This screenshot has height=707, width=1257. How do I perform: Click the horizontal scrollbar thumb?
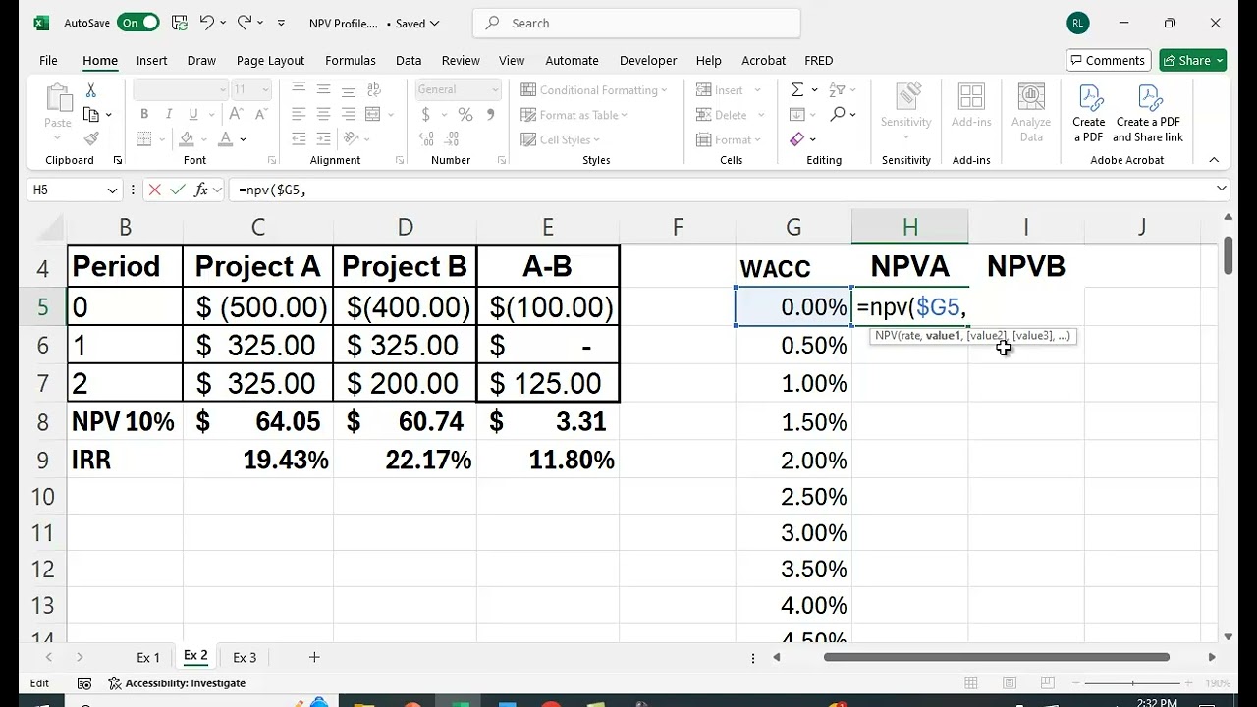tap(997, 657)
